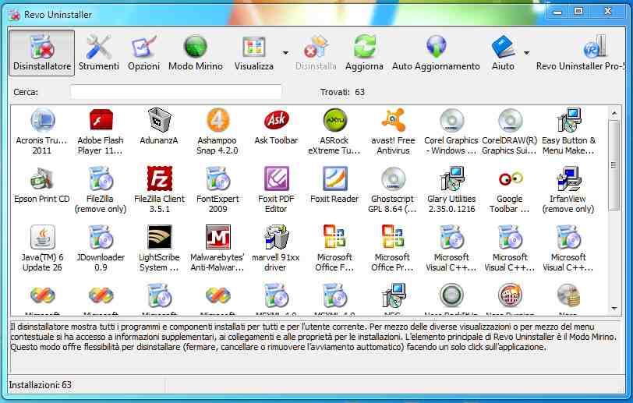Select Acronis True Image 2011
This screenshot has height=403, width=633.
click(41, 132)
